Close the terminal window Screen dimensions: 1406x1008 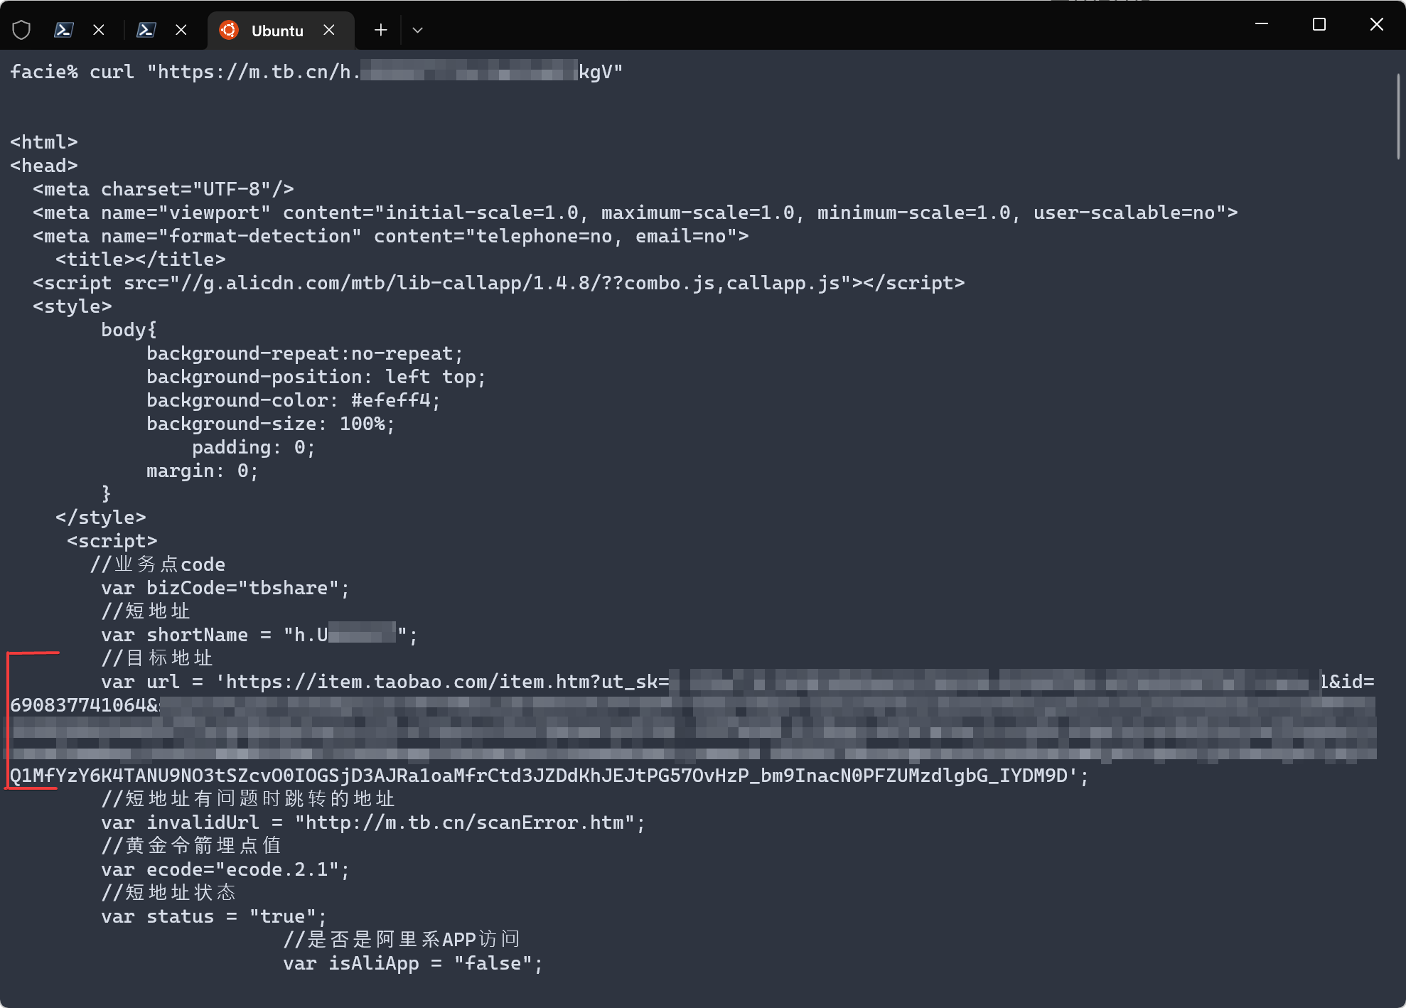1377,24
